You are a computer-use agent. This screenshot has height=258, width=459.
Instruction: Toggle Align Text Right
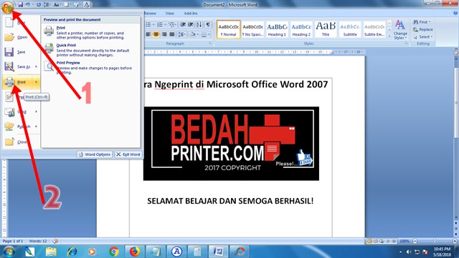pos(164,35)
